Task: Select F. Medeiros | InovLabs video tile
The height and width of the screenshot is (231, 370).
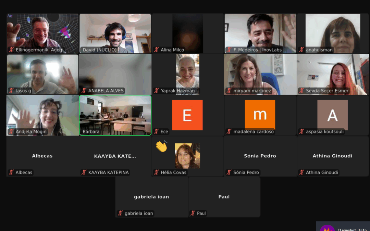Action: [260, 34]
